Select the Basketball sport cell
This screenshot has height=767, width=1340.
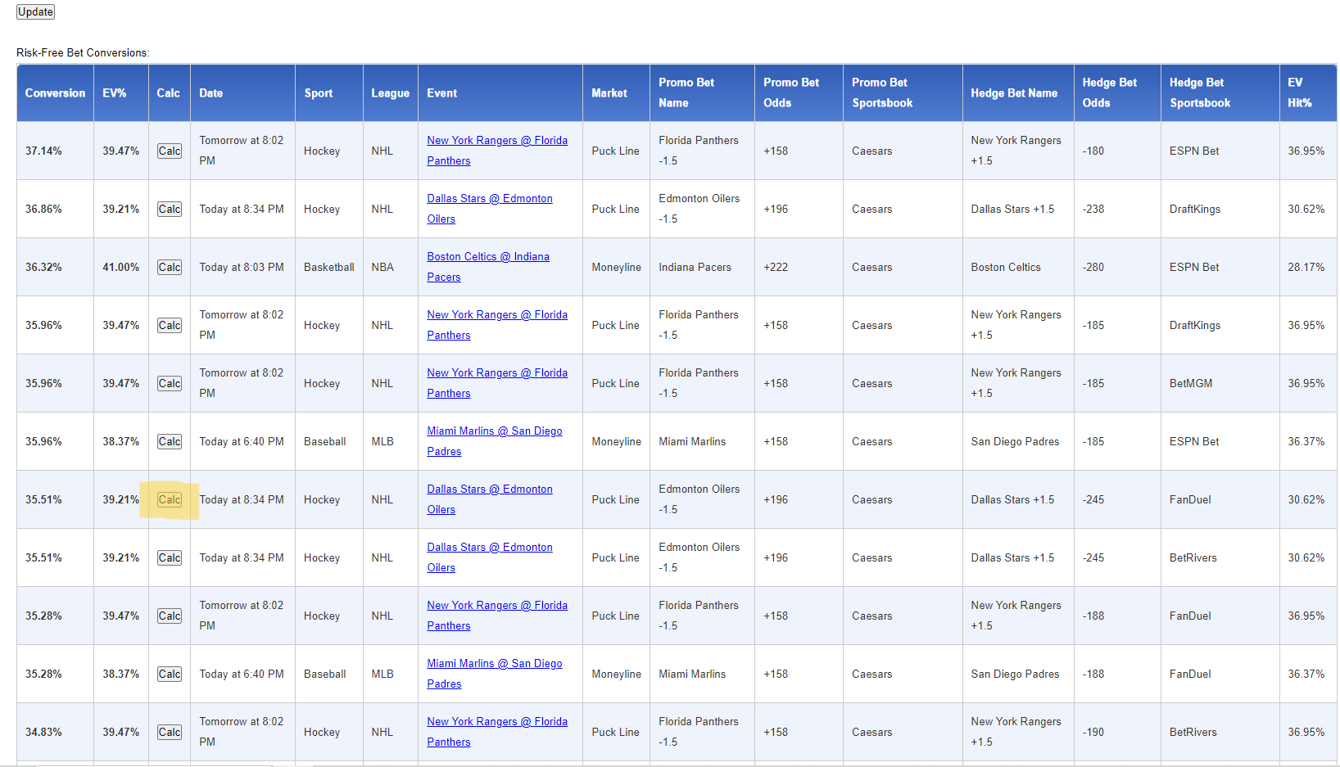click(x=328, y=267)
